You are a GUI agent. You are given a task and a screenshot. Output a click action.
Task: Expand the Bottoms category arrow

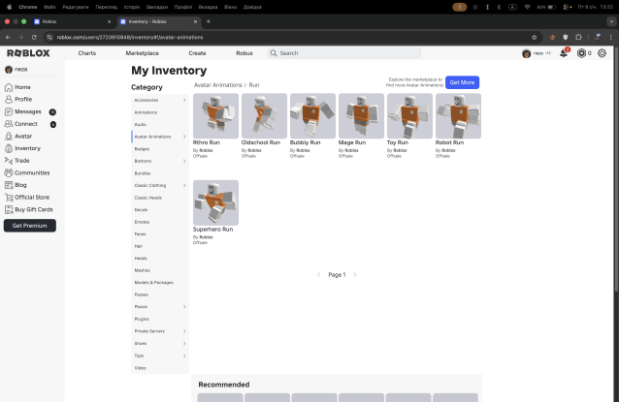click(x=184, y=161)
